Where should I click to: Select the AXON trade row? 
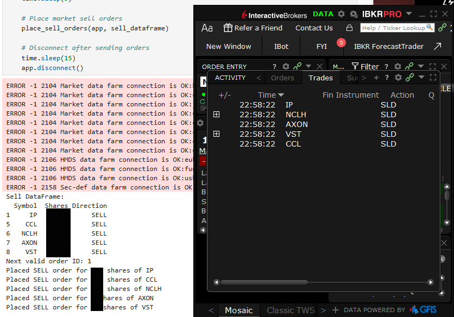point(323,124)
